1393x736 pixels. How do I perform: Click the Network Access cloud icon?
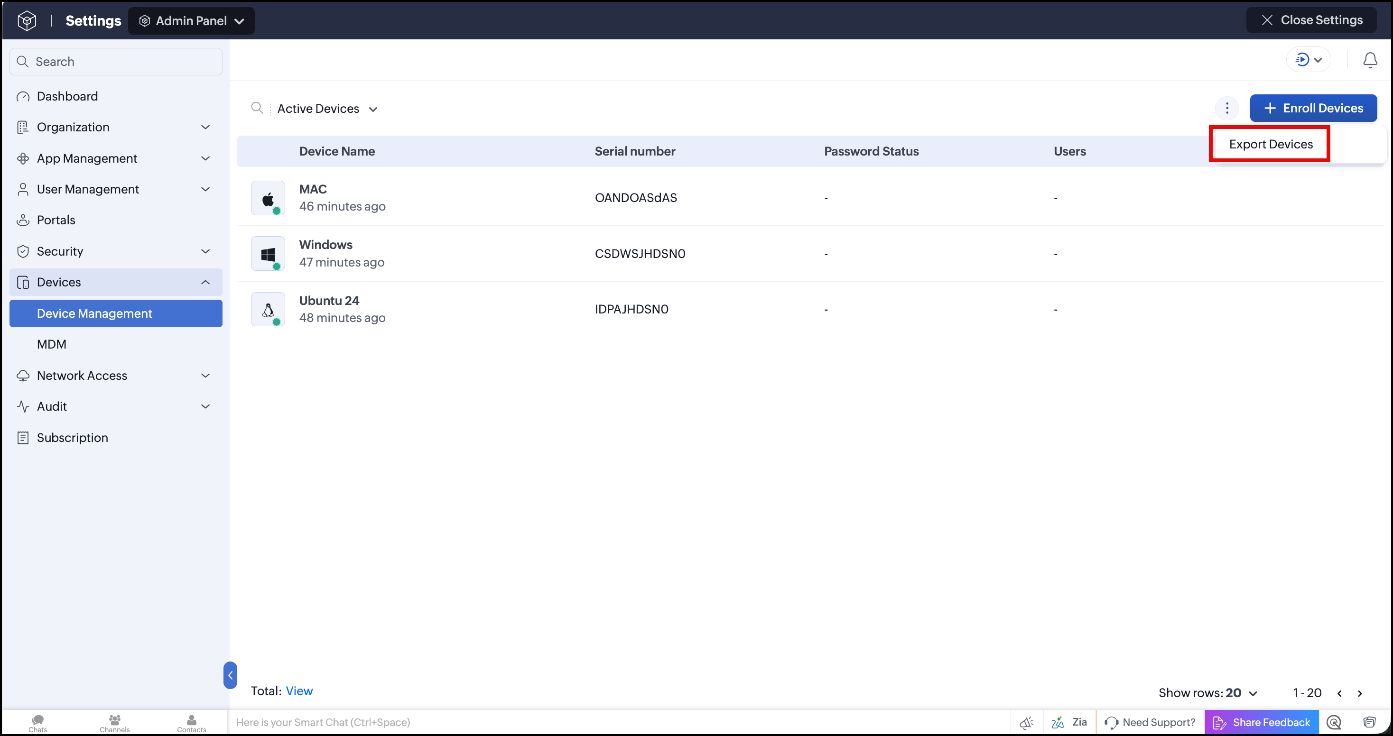click(x=23, y=376)
